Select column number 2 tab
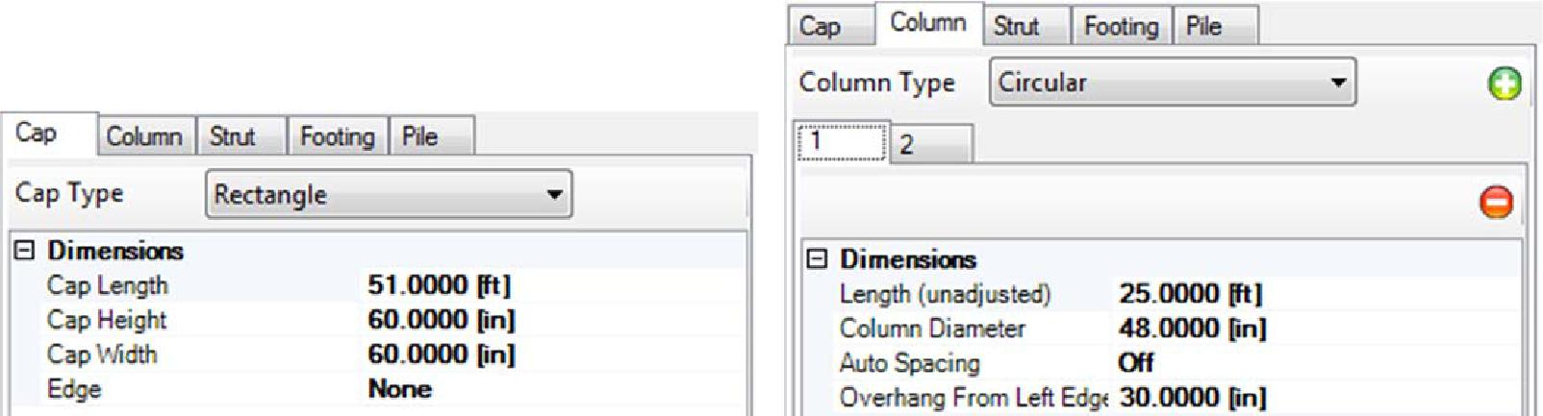Viewport: 1543px width, 416px height. coord(931,144)
